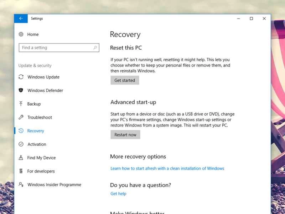Click the Windows Insider Programme icon

tap(21, 185)
